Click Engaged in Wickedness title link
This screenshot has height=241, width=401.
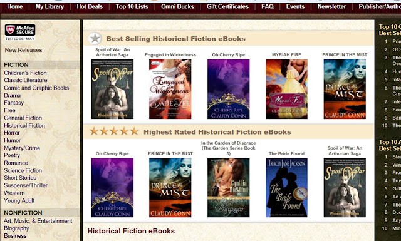click(x=170, y=54)
